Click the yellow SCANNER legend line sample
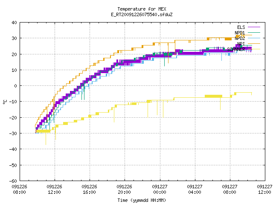Viewport: 273px width, 204px height. pyautogui.click(x=254, y=49)
